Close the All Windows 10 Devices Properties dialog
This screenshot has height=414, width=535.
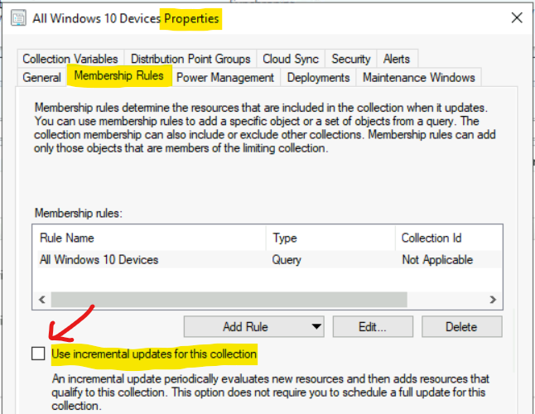point(517,17)
